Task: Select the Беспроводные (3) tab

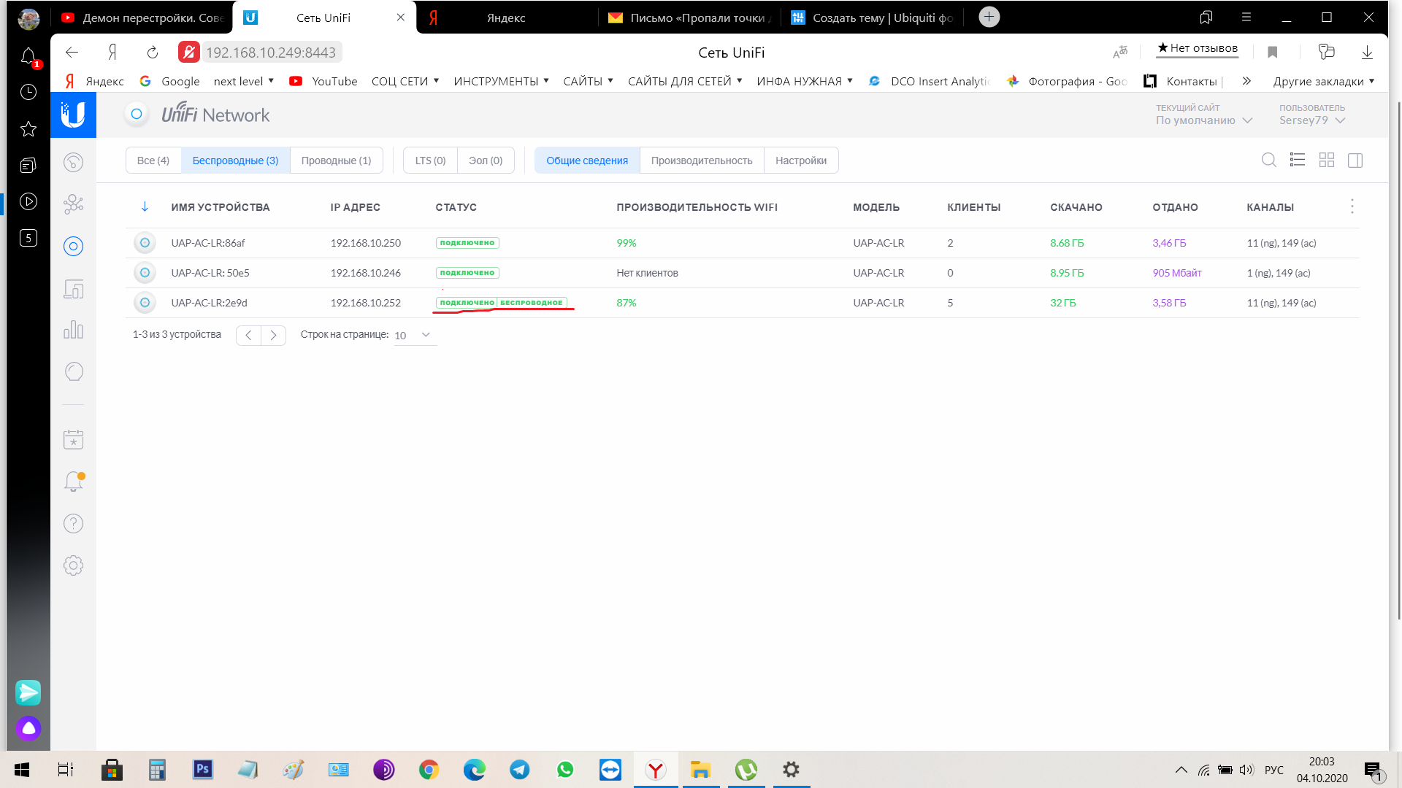Action: pyautogui.click(x=235, y=161)
